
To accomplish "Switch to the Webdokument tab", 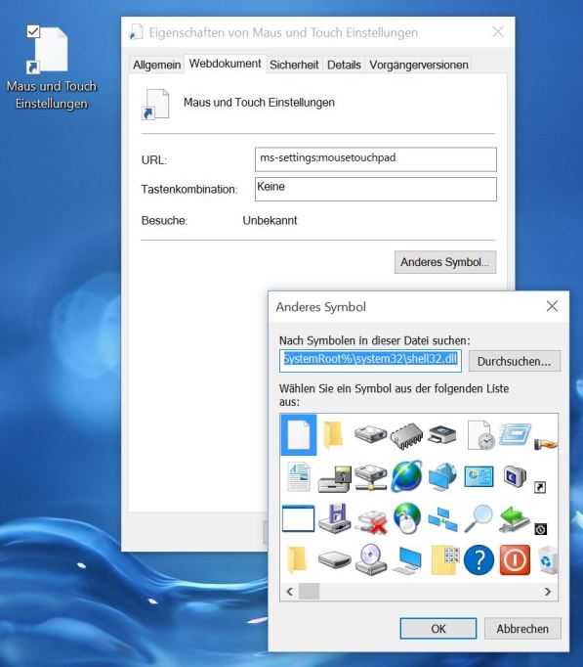I will point(225,64).
